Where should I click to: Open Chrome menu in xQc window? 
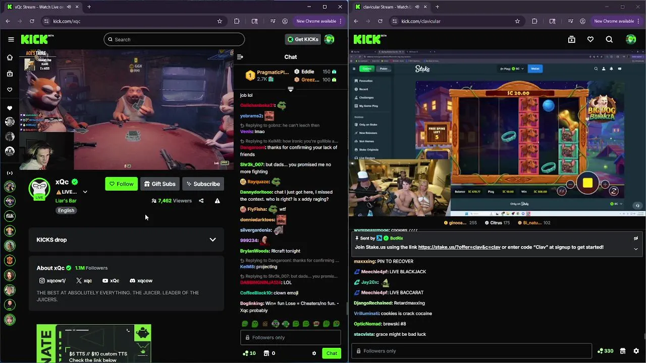click(341, 21)
